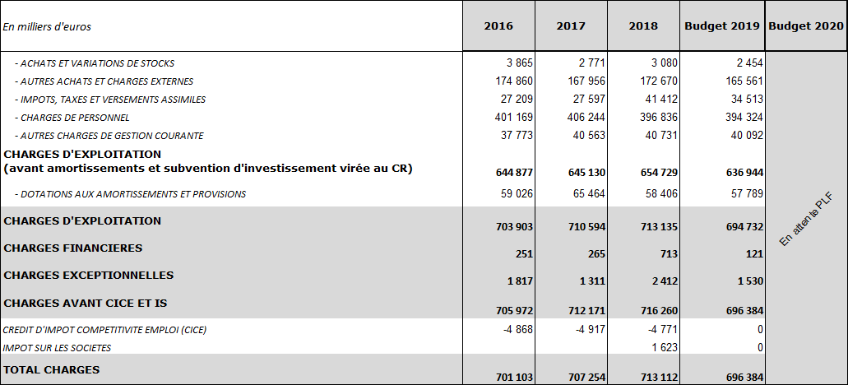Image resolution: width=848 pixels, height=385 pixels.
Task: Select the 'Autres charges de gestion courante' label
Action: (x=109, y=136)
